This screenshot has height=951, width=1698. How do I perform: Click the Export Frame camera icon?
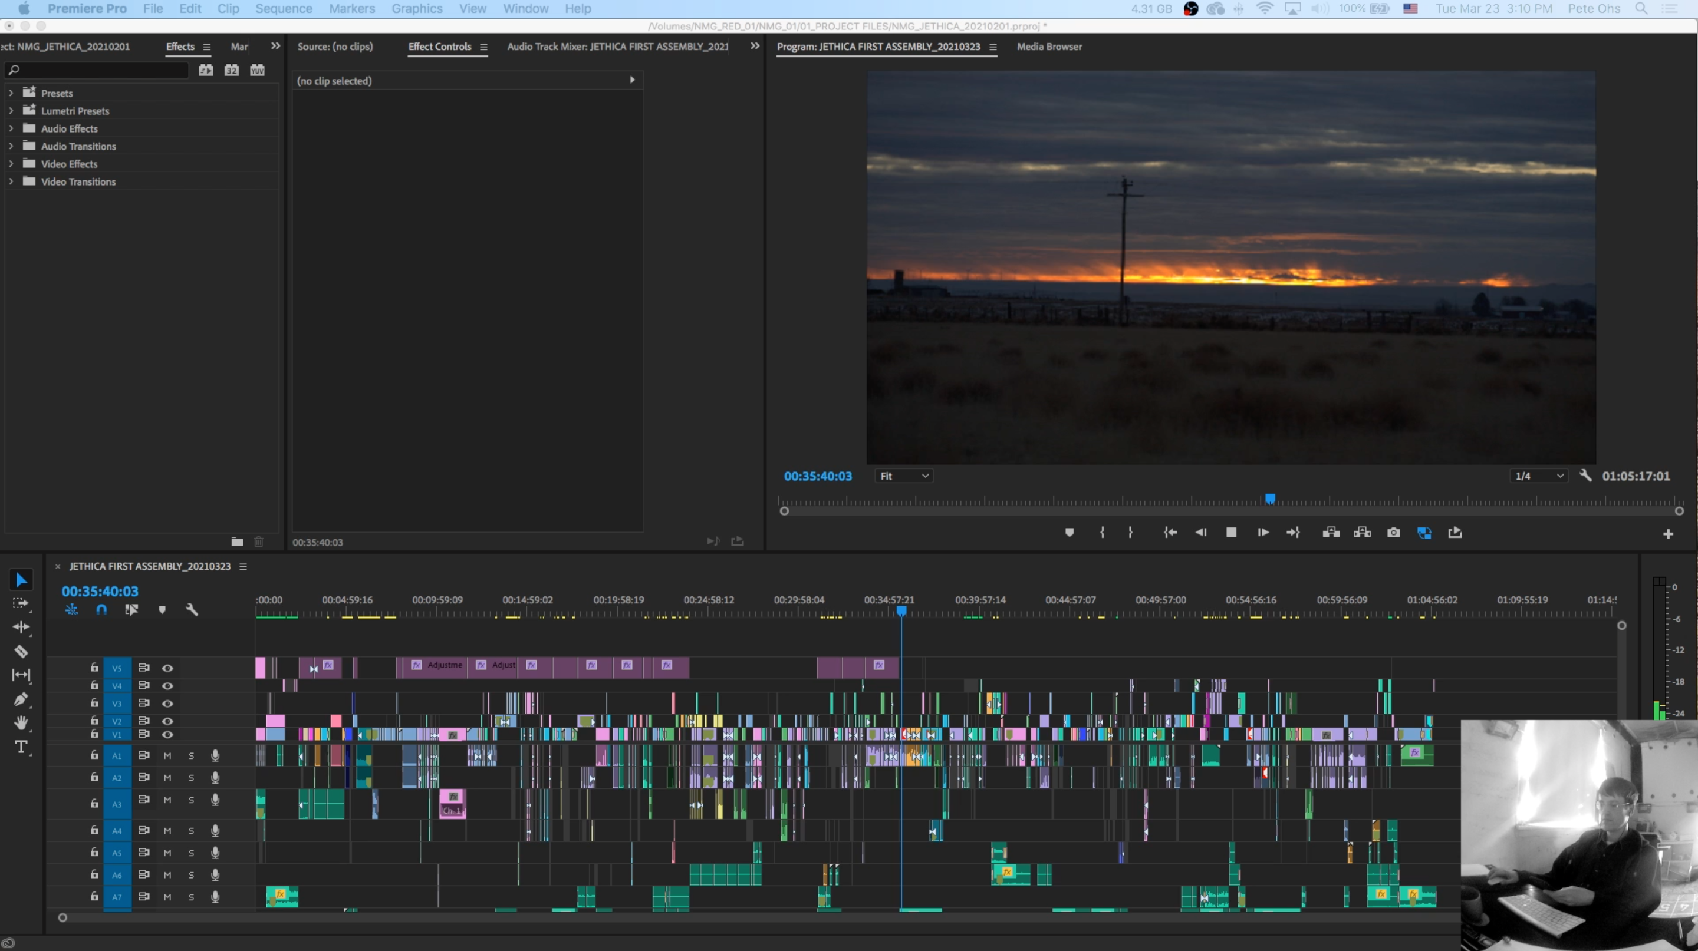click(1393, 532)
